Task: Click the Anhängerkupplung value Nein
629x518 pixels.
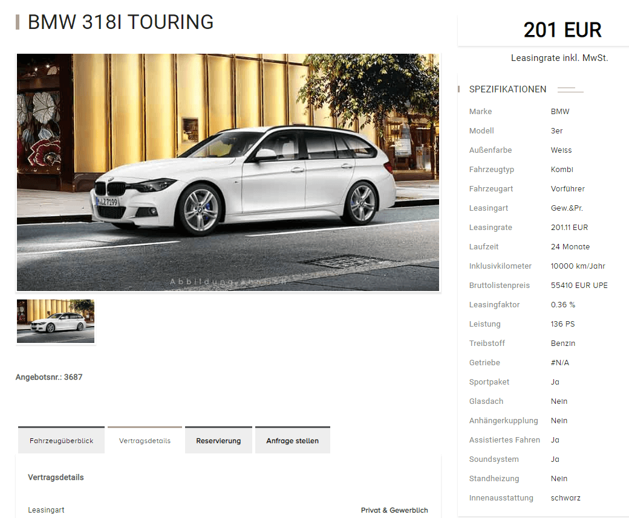Action: pyautogui.click(x=559, y=420)
